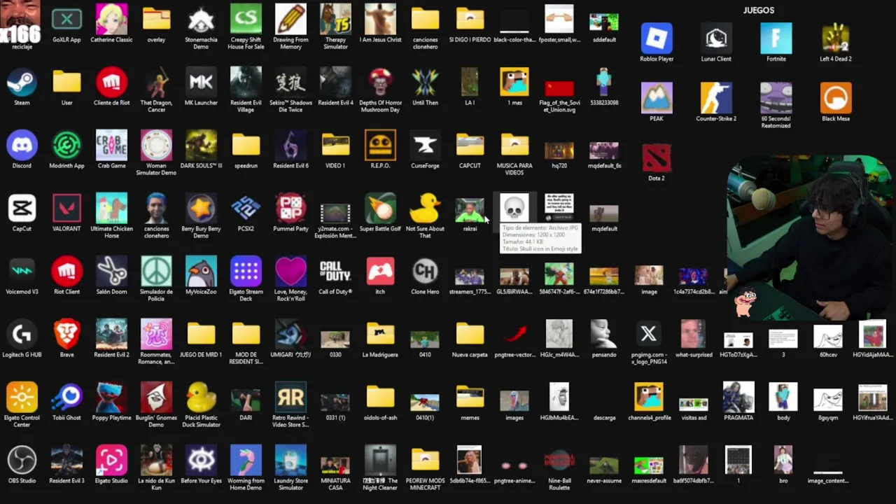
Task: Open Depths Of Horror Mushroom Day
Action: pos(380,83)
